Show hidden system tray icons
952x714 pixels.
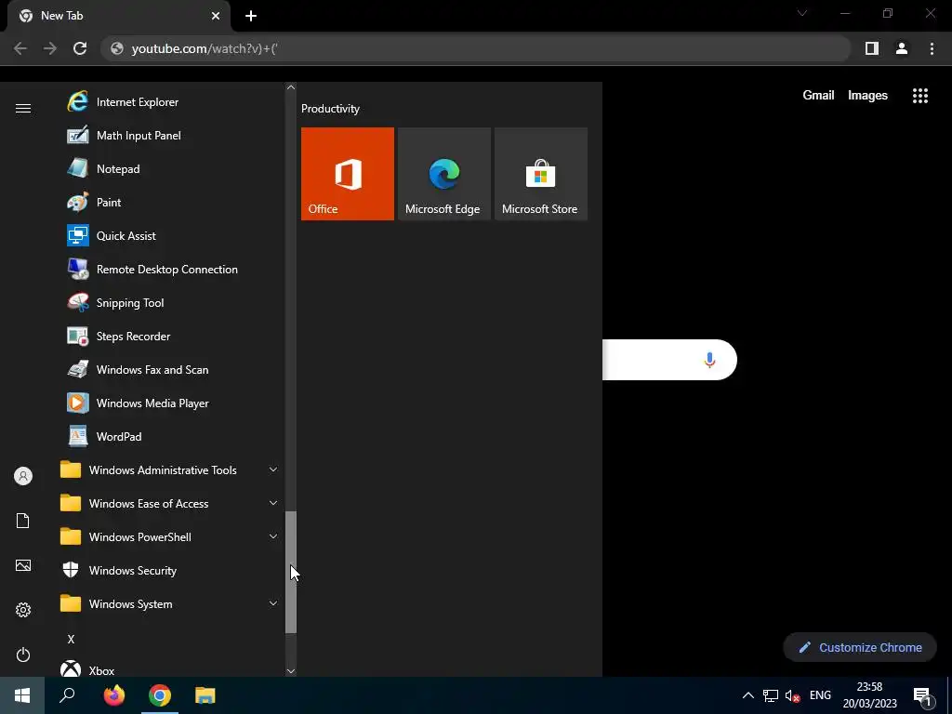(x=748, y=695)
